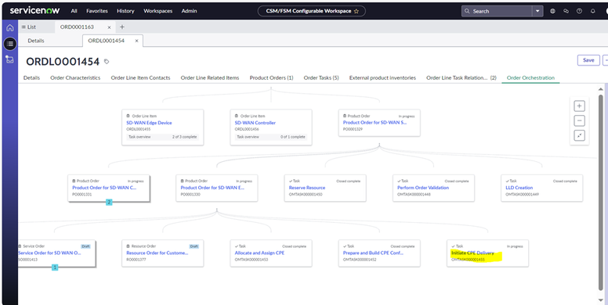Screen dimensions: 608x305
Task: Select the Order Orchestration tab
Action: [x=530, y=77]
